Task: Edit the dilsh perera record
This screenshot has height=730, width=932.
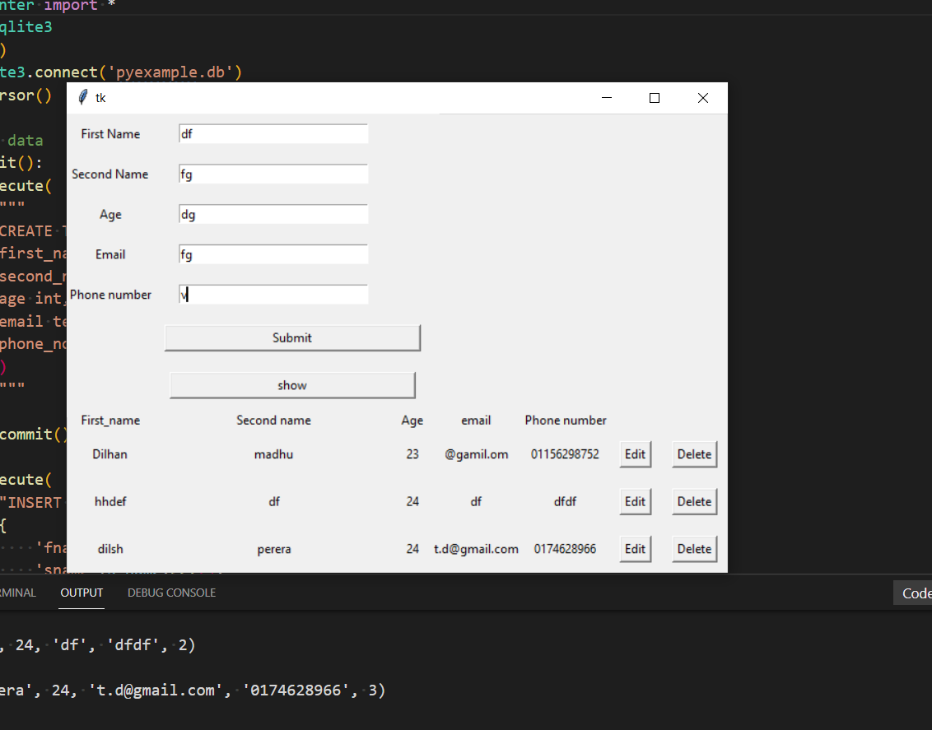Action: click(636, 550)
